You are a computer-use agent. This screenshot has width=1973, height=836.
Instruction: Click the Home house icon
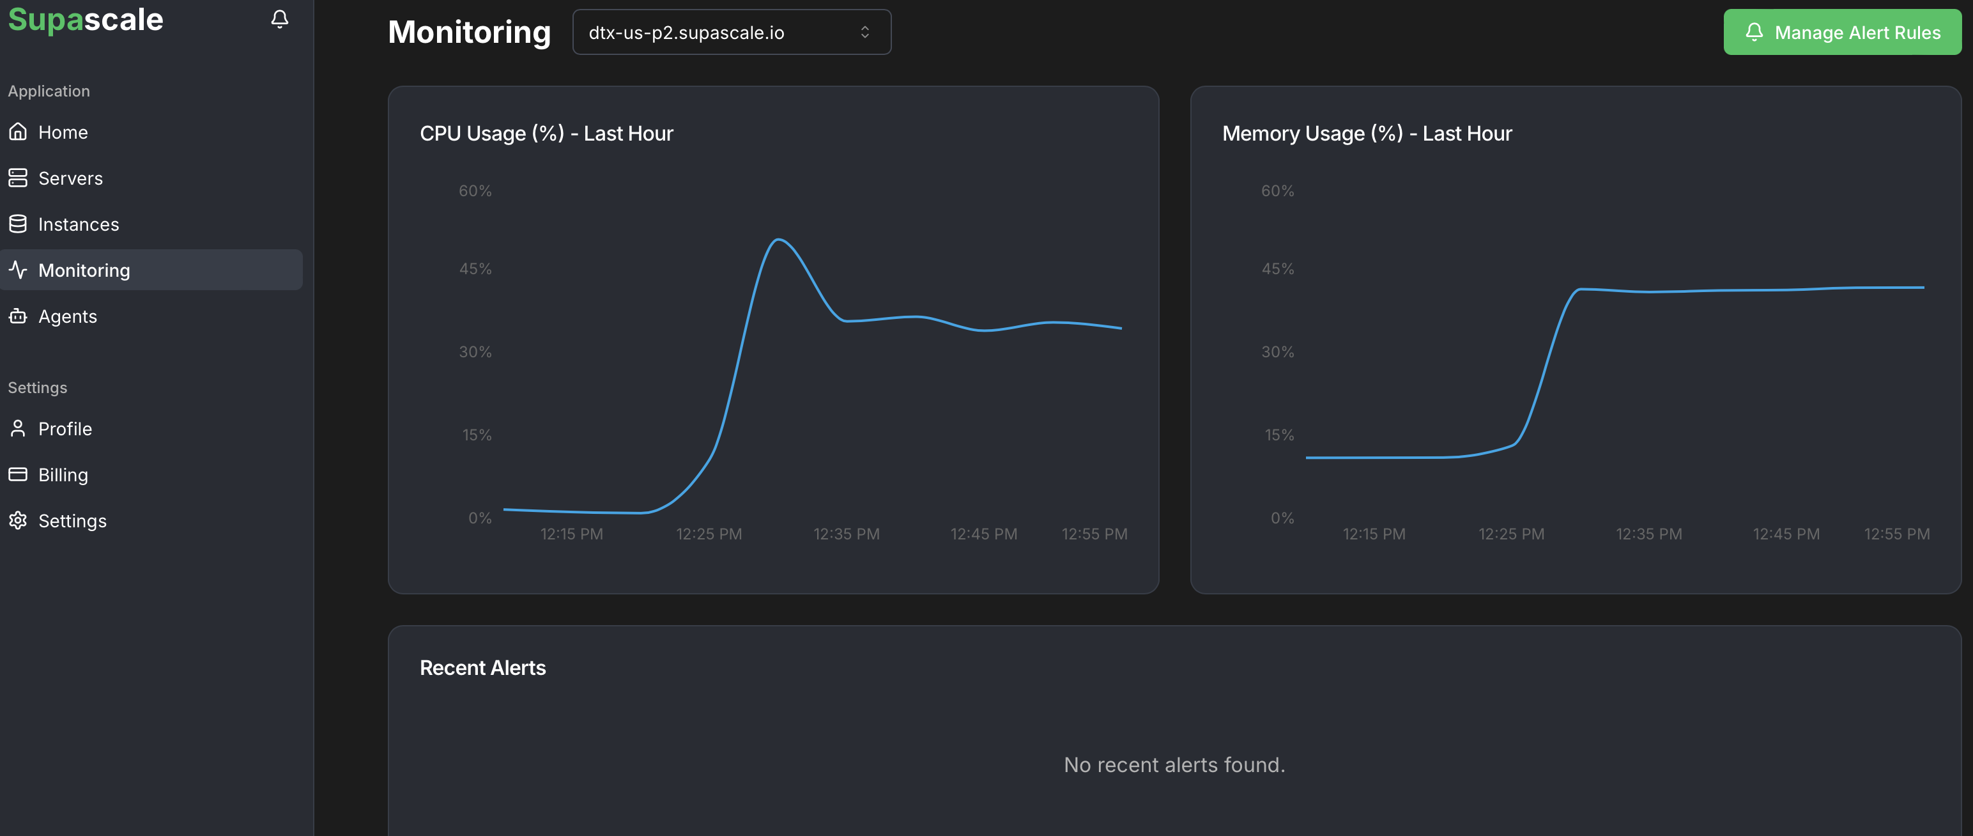pyautogui.click(x=18, y=132)
